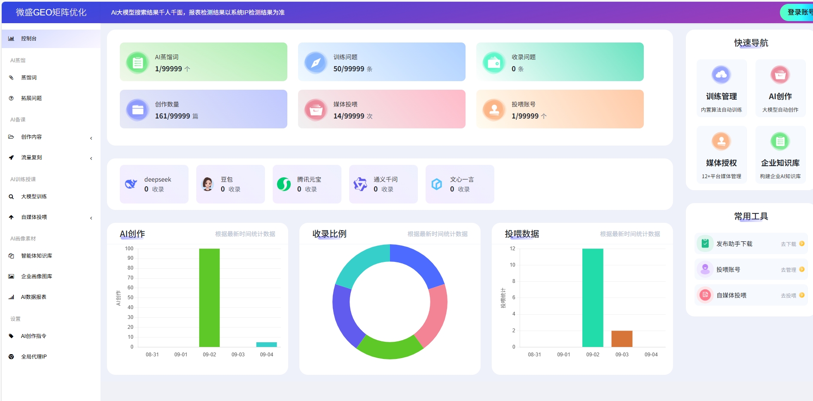Open the 蒸馏词 menu item
The width and height of the screenshot is (813, 401).
(x=29, y=78)
